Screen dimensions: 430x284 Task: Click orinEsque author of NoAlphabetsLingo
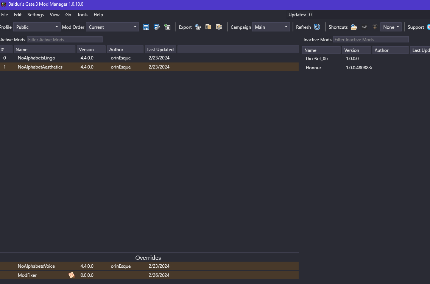pos(121,58)
